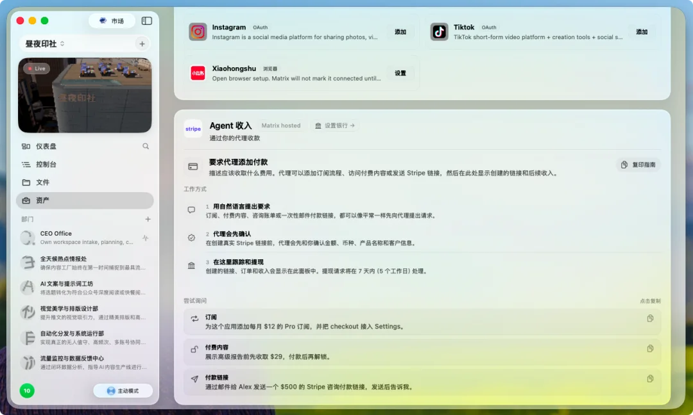Copy the 订阅 prompt with clipboard icon
Viewport: 693px width, 415px height.
pyautogui.click(x=650, y=318)
